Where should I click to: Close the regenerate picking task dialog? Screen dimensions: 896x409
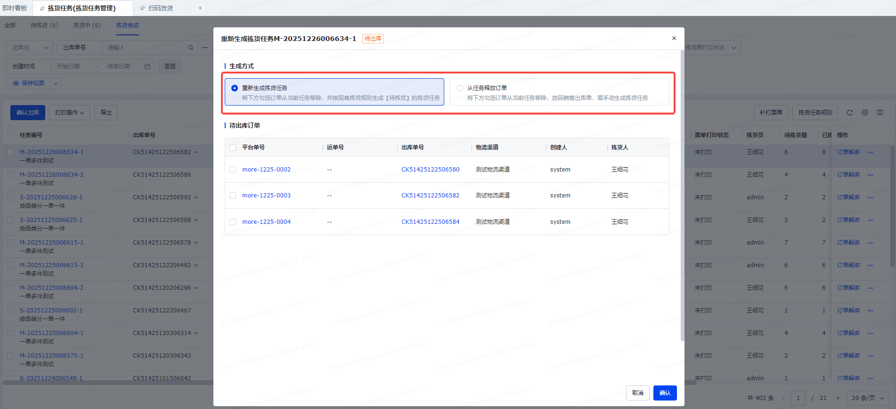[x=674, y=38]
